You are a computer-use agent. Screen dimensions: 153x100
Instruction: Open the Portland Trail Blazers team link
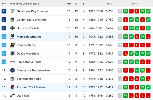click(31, 87)
